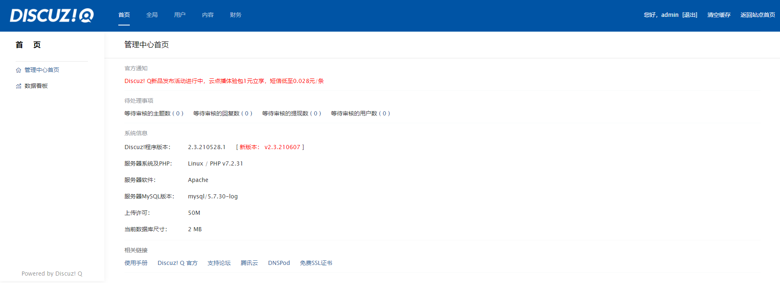Screen dimensions: 780x283
Task: Open the 内容 navigation tab
Action: [x=208, y=15]
